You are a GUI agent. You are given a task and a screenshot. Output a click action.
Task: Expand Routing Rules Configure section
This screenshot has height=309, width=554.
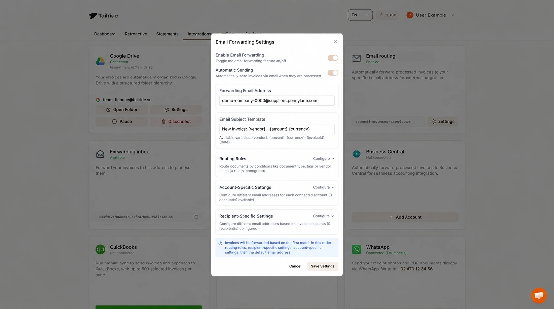pyautogui.click(x=323, y=159)
